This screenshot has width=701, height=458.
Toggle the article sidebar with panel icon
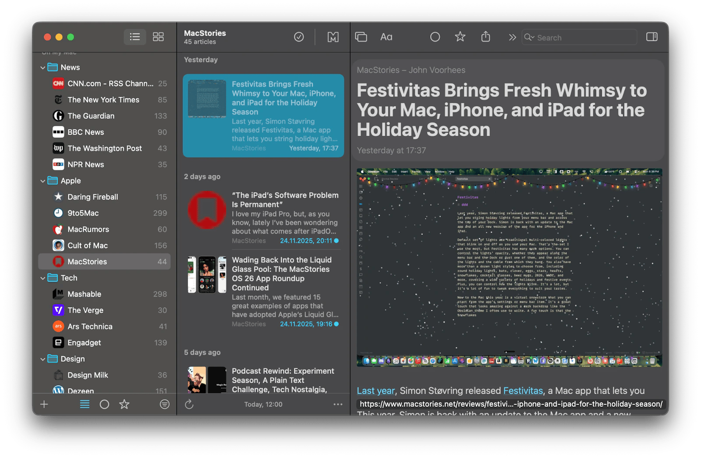(x=652, y=37)
